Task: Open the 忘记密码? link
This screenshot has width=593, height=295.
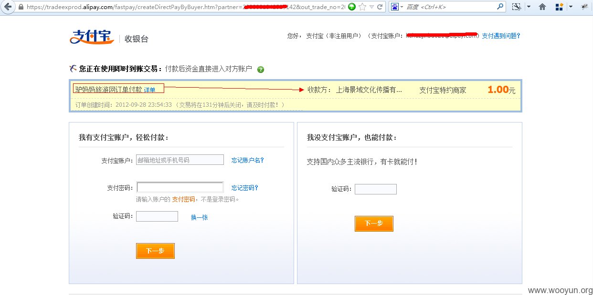Action: pos(245,188)
